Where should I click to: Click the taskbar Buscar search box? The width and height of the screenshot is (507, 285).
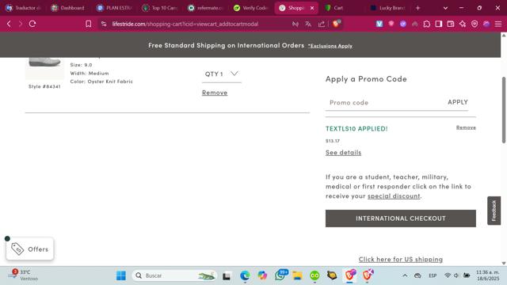coord(174,275)
